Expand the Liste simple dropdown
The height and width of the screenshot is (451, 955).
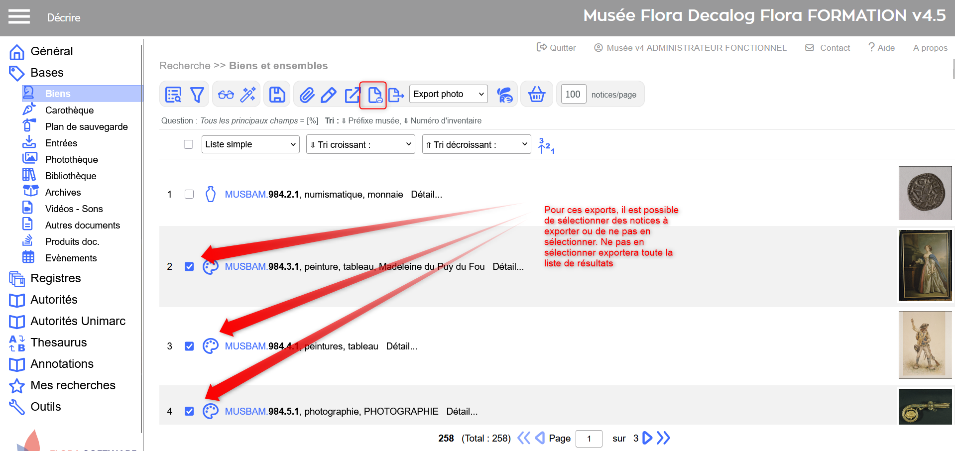pyautogui.click(x=250, y=144)
